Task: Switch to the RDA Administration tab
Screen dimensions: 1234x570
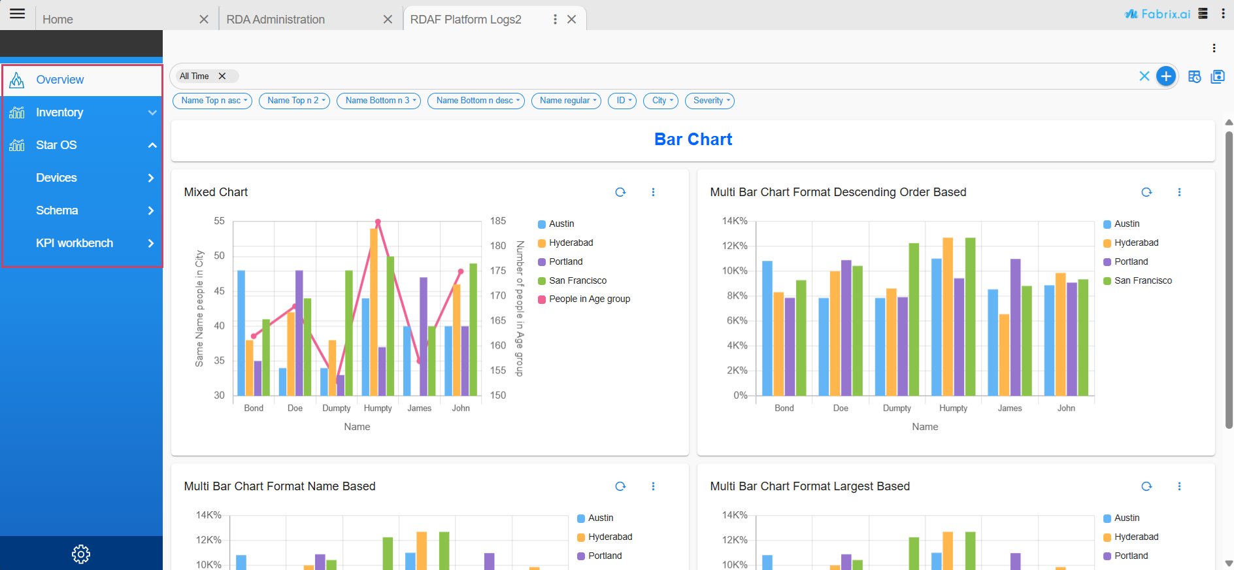Action: 276,20
